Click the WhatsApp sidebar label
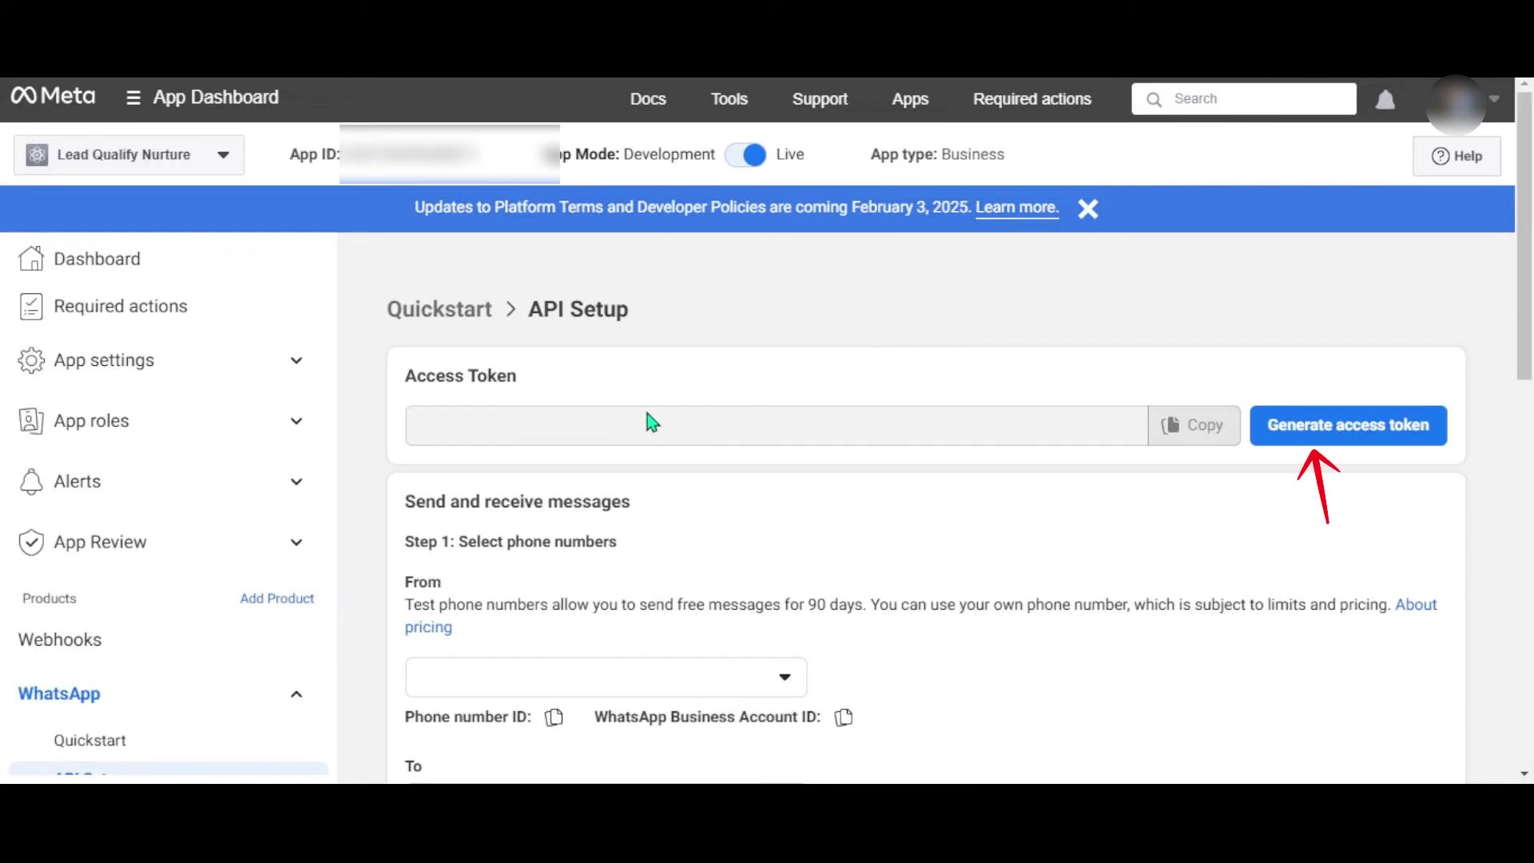The height and width of the screenshot is (863, 1534). point(59,694)
